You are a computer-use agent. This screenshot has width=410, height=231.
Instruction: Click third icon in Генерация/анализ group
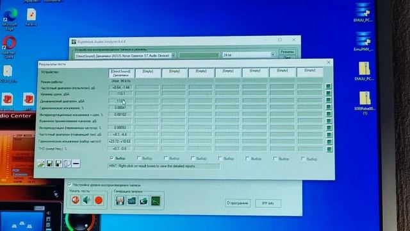click(143, 201)
